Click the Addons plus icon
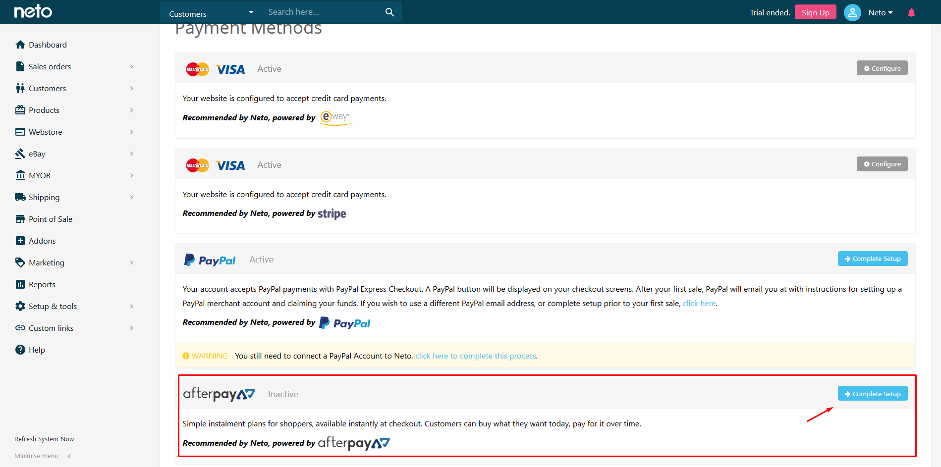 (x=20, y=241)
